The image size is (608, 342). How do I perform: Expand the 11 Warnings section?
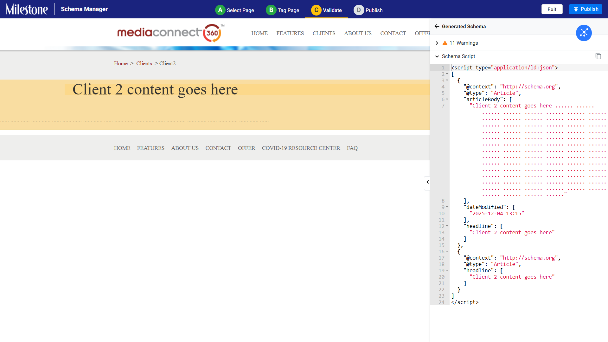(x=437, y=43)
